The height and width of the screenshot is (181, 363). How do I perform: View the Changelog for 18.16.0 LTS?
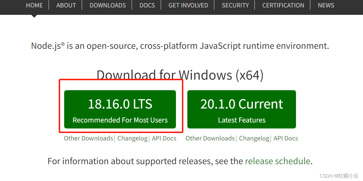click(132, 138)
